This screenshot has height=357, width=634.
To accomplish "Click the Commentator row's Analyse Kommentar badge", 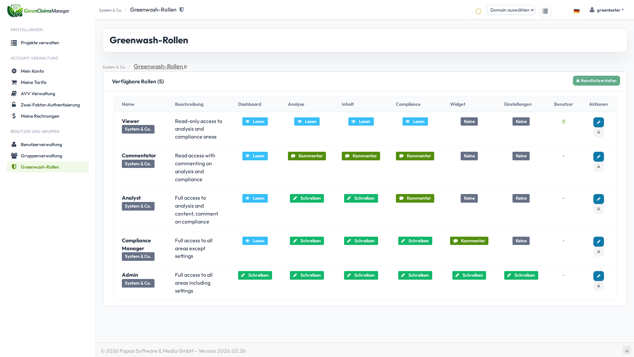I will tap(307, 156).
